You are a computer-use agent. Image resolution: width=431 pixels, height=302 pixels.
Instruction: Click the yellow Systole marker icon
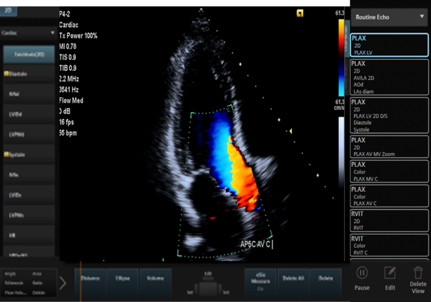[7, 154]
